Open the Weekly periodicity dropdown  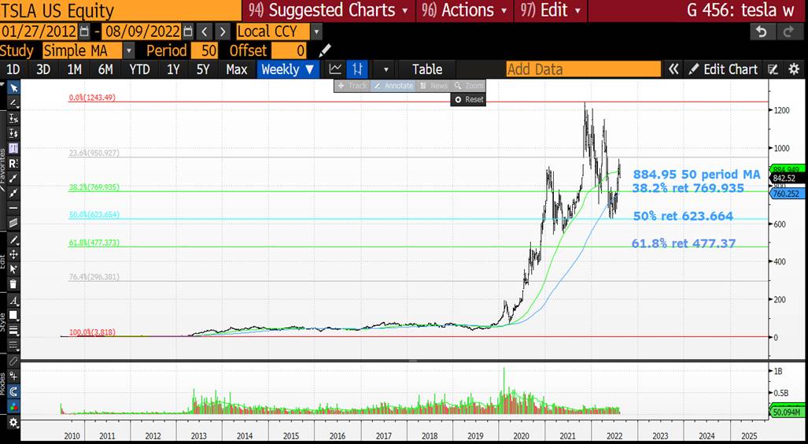288,69
